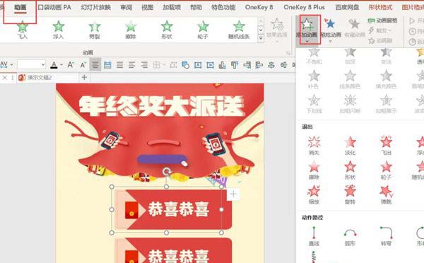Add a new document tab with plus
Image resolution: width=424 pixels, height=263 pixels.
84,78
